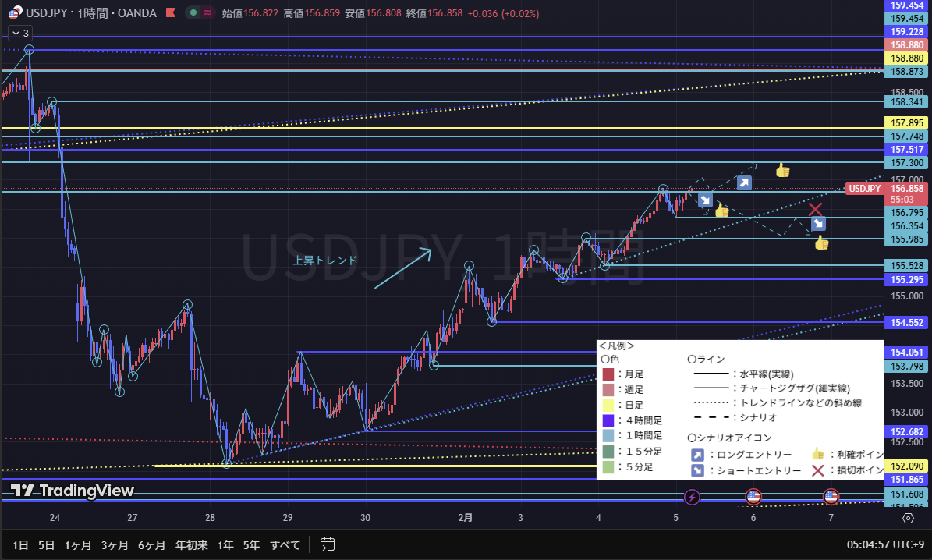Viewport: 932px width, 560px height.
Task: Click the US flag event near date 6
Action: 753,496
